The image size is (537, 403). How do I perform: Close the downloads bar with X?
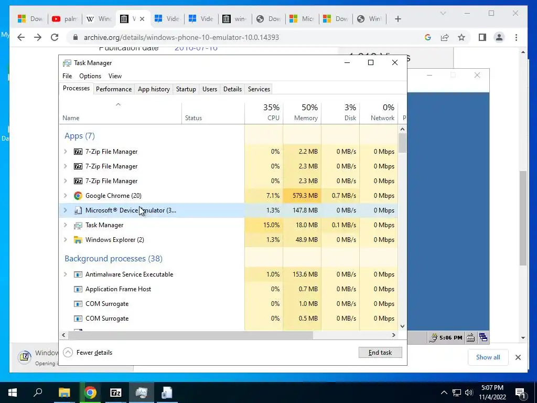coord(518,357)
